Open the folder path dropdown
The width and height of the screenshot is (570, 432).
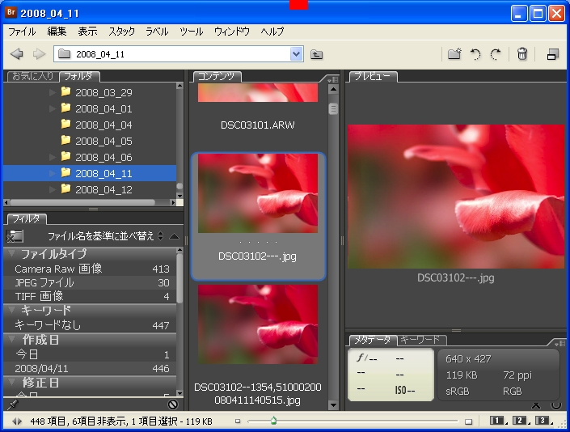coord(297,54)
